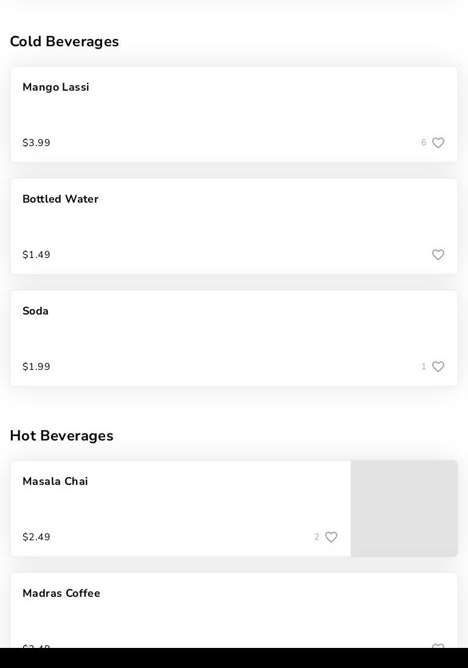This screenshot has width=468, height=668.
Task: Open the Soda menu item title
Action: pos(35,311)
